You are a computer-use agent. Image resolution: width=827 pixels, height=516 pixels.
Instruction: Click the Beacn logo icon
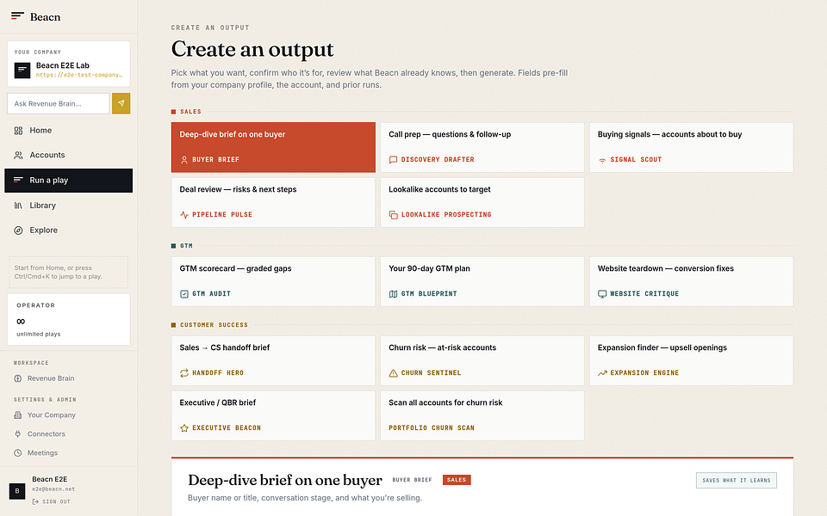[x=17, y=16]
